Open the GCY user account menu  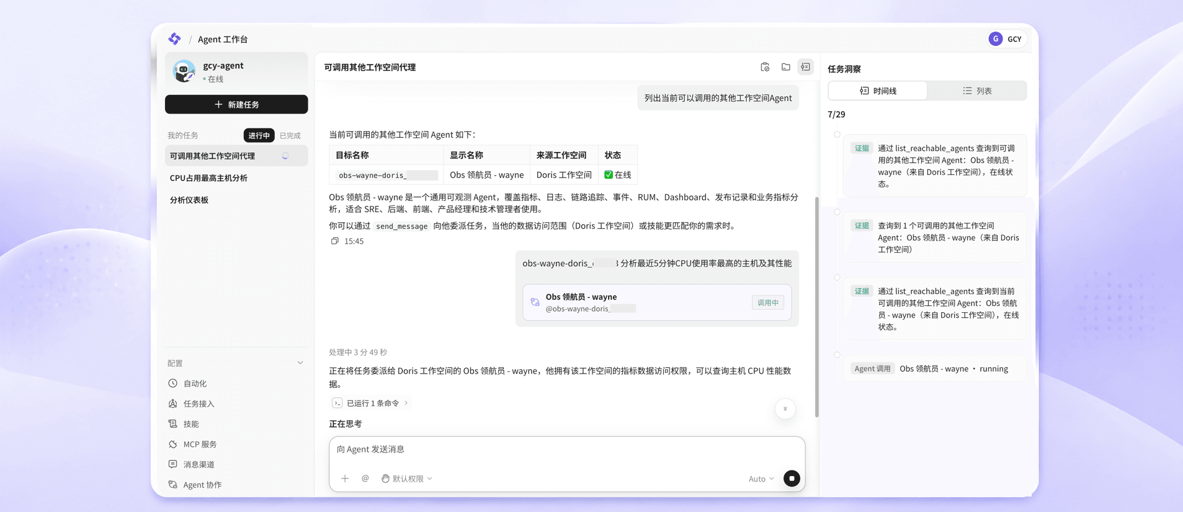[1006, 38]
